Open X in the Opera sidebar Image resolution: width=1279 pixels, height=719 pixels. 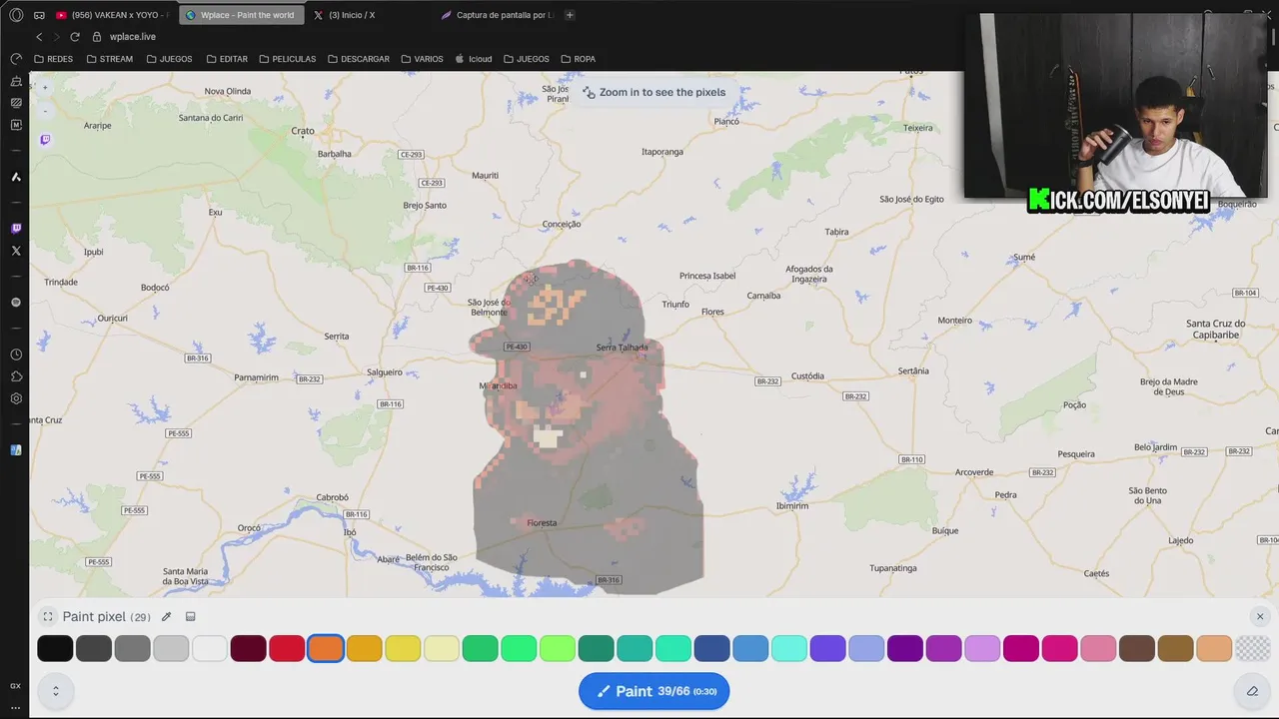pos(16,251)
